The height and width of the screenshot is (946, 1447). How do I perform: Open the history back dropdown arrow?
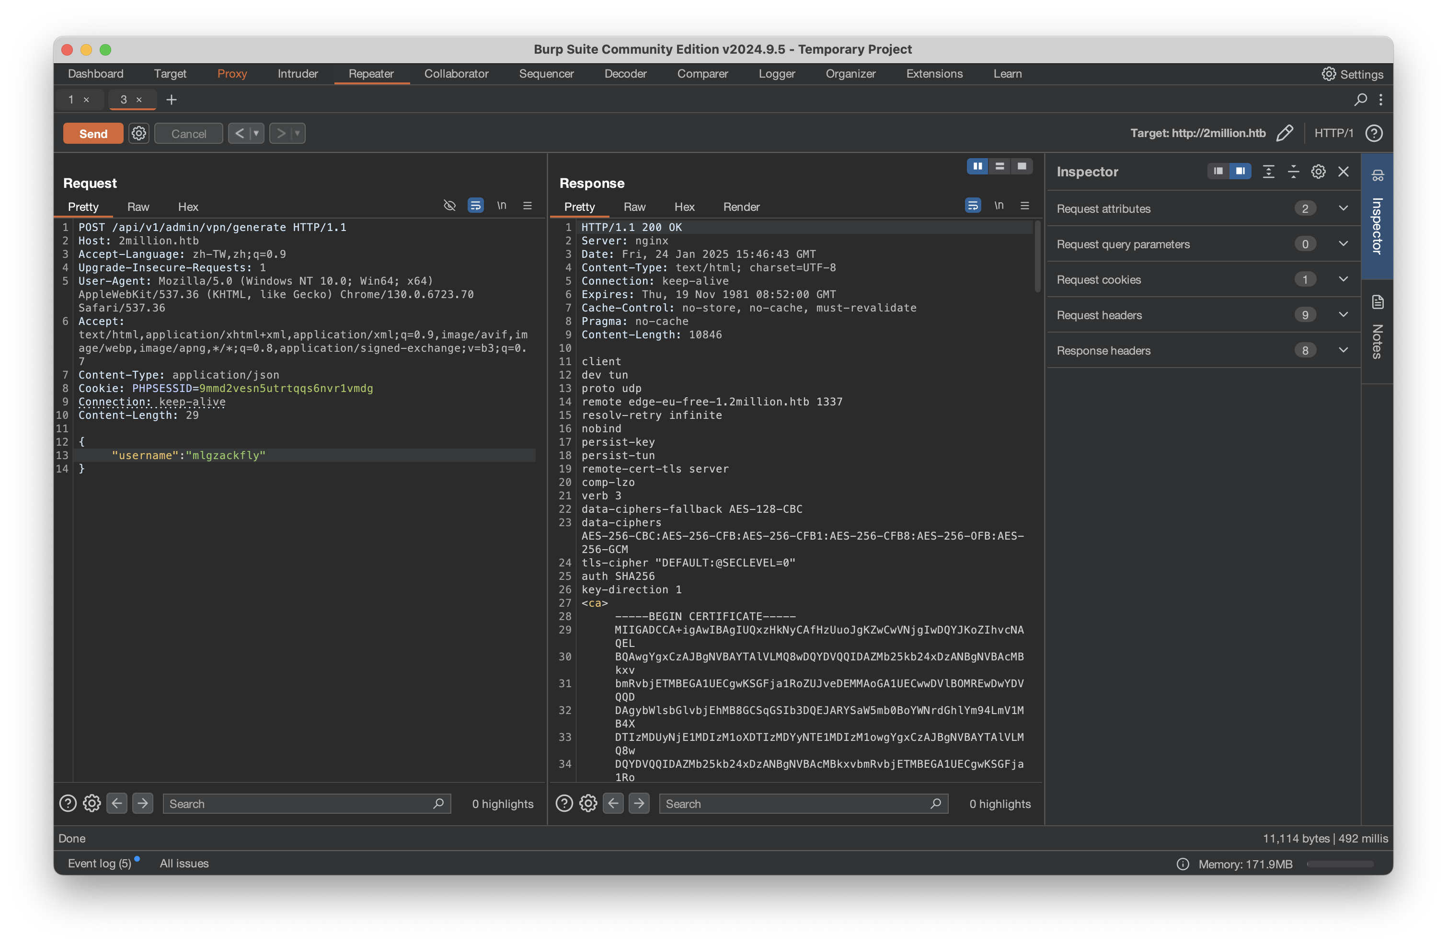(256, 133)
